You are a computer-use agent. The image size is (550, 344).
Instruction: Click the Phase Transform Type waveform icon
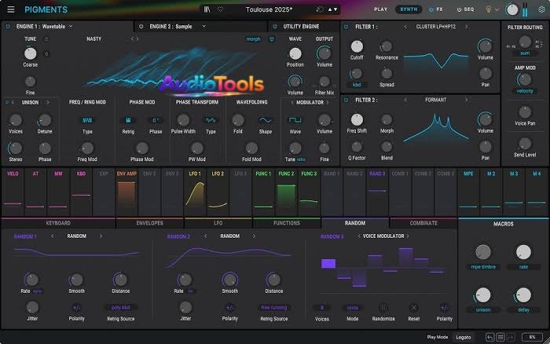(211, 120)
